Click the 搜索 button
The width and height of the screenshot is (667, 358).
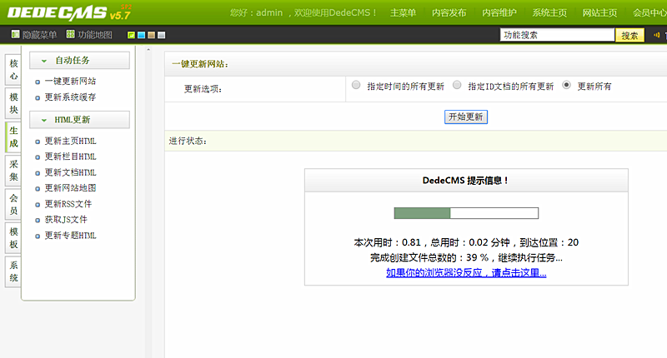629,35
